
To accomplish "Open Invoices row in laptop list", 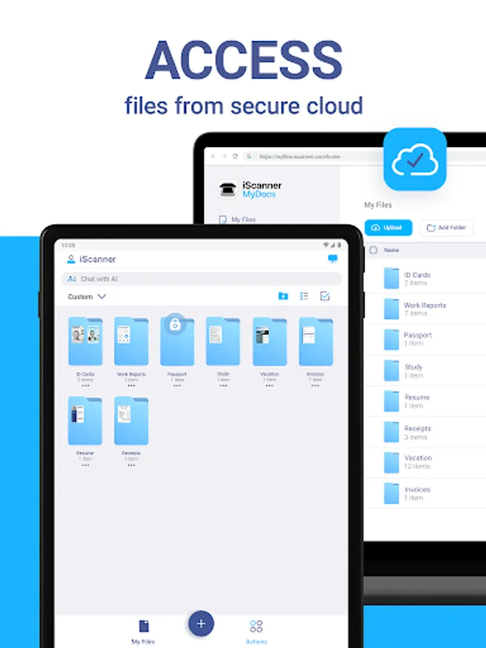I will click(426, 493).
